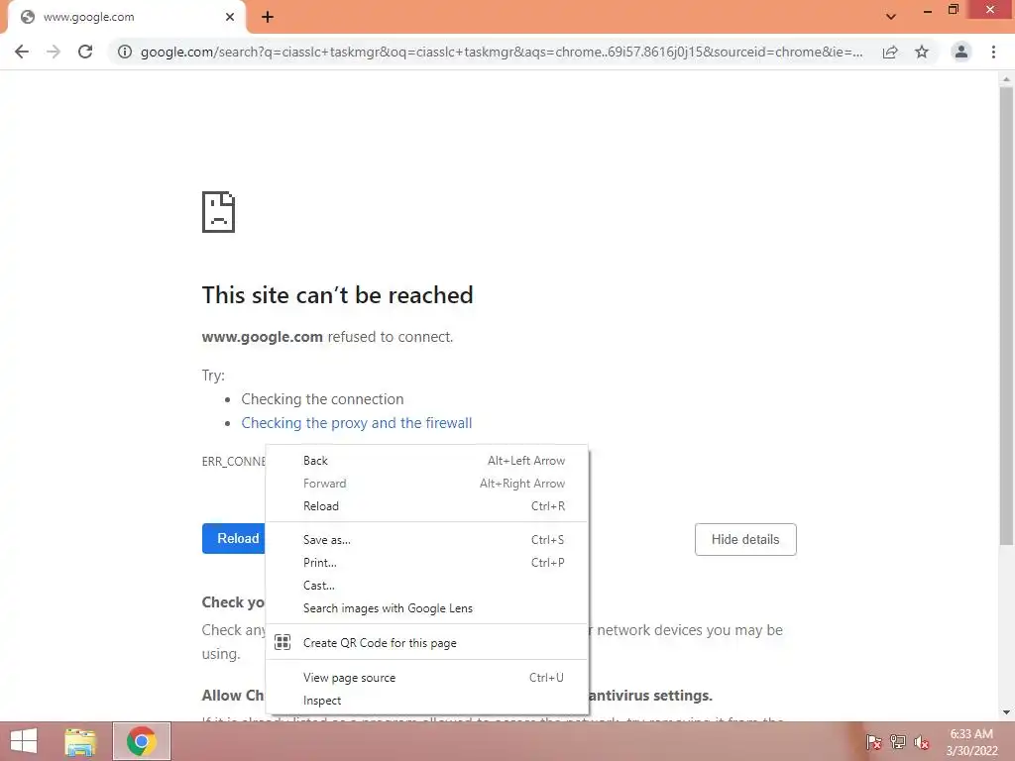
Task: Open File Explorer from the taskbar
Action: click(x=80, y=741)
